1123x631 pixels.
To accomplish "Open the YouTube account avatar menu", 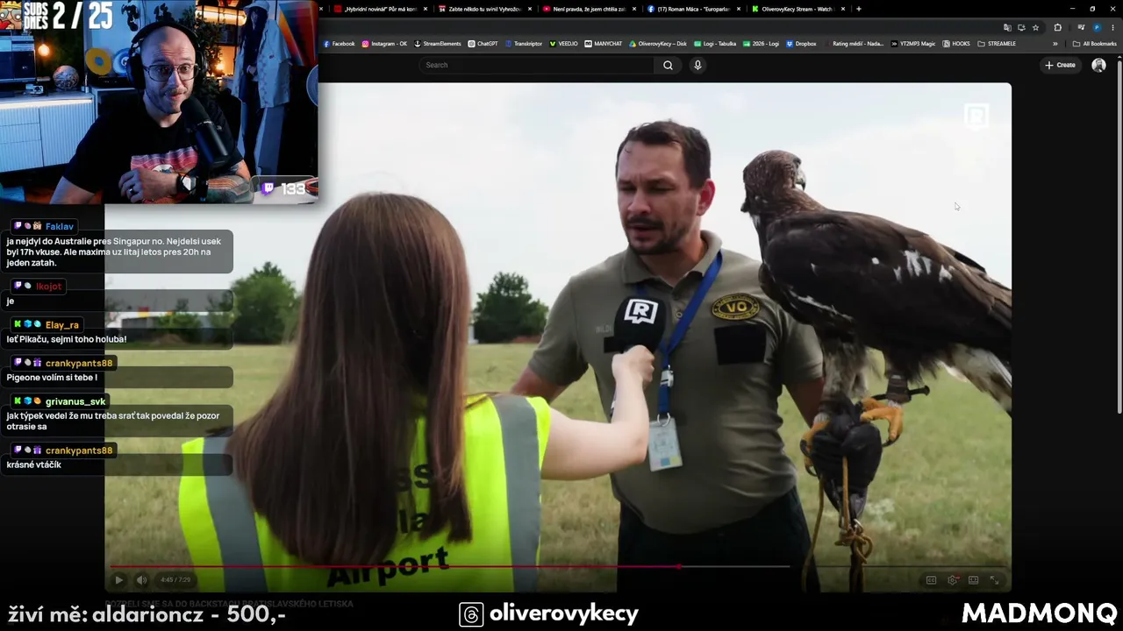I will coord(1098,65).
